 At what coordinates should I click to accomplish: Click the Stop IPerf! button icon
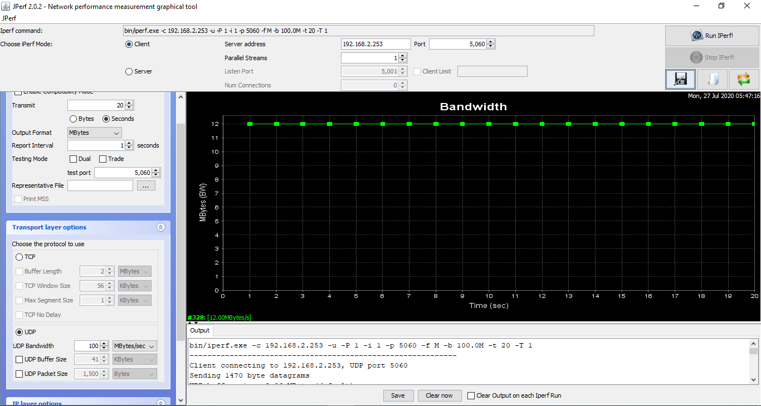coord(695,57)
